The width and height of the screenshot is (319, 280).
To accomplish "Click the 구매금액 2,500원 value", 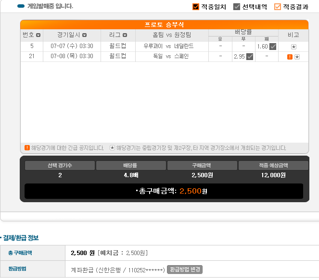I will (202, 175).
